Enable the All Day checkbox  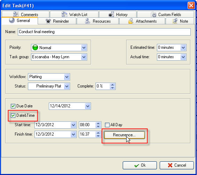coord(107,125)
